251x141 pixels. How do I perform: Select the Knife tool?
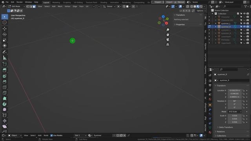click(x=5, y=93)
